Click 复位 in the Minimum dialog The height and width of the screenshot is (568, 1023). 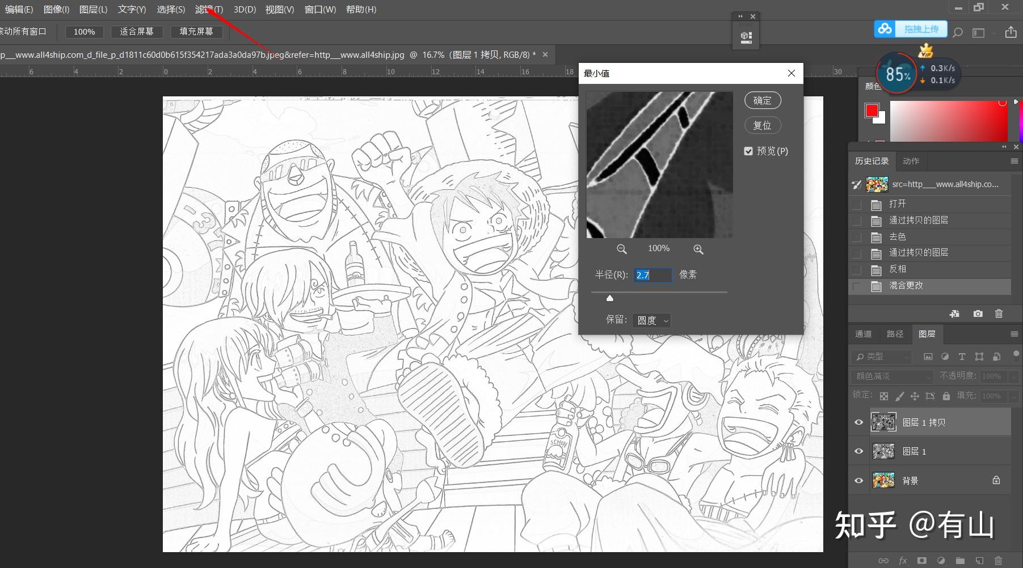click(x=763, y=125)
